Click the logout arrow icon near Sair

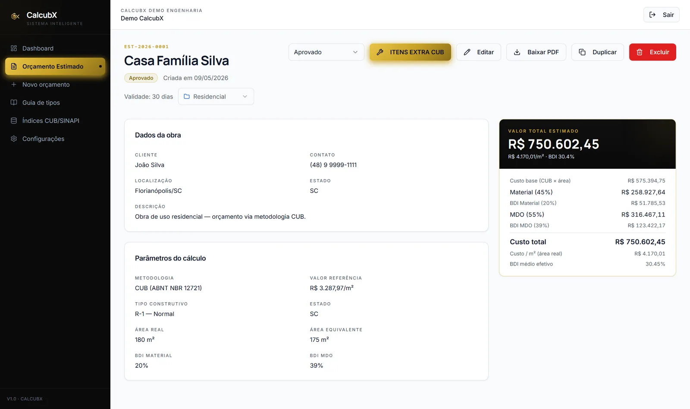[x=652, y=15]
